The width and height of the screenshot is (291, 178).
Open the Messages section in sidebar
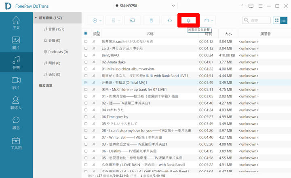coord(16,123)
